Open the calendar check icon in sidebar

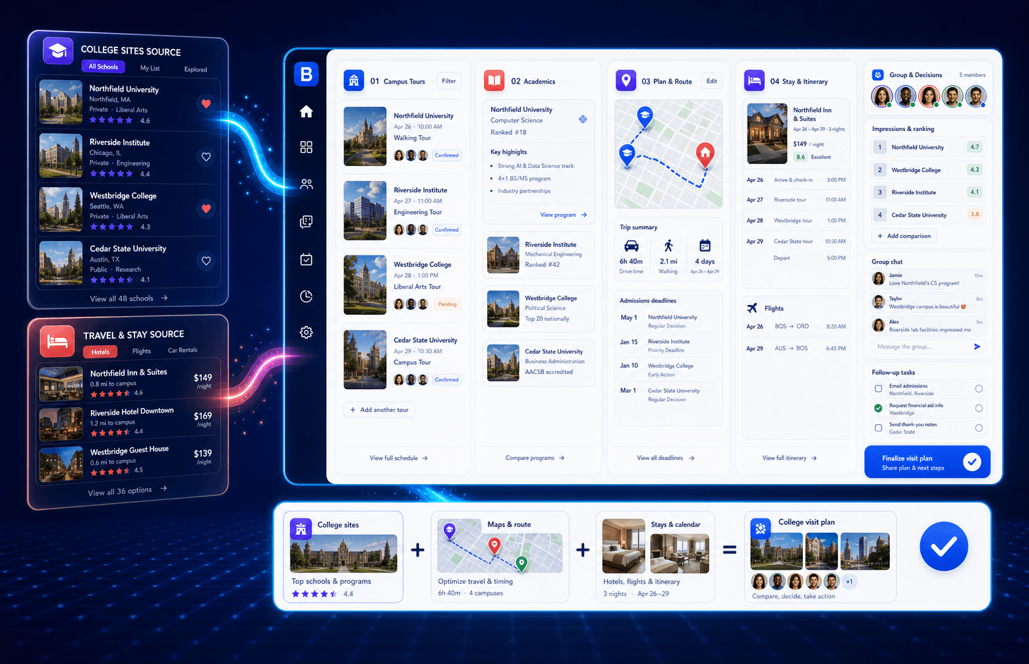[x=306, y=260]
